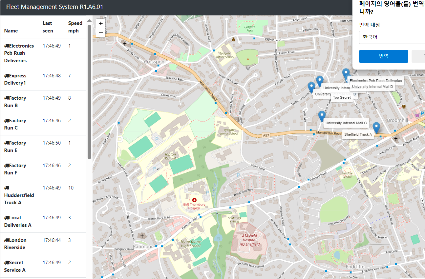Click the University Internal Mail G map label
This screenshot has height=279, width=425.
pyautogui.click(x=346, y=123)
